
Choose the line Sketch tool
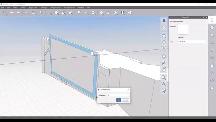tap(49, 13)
